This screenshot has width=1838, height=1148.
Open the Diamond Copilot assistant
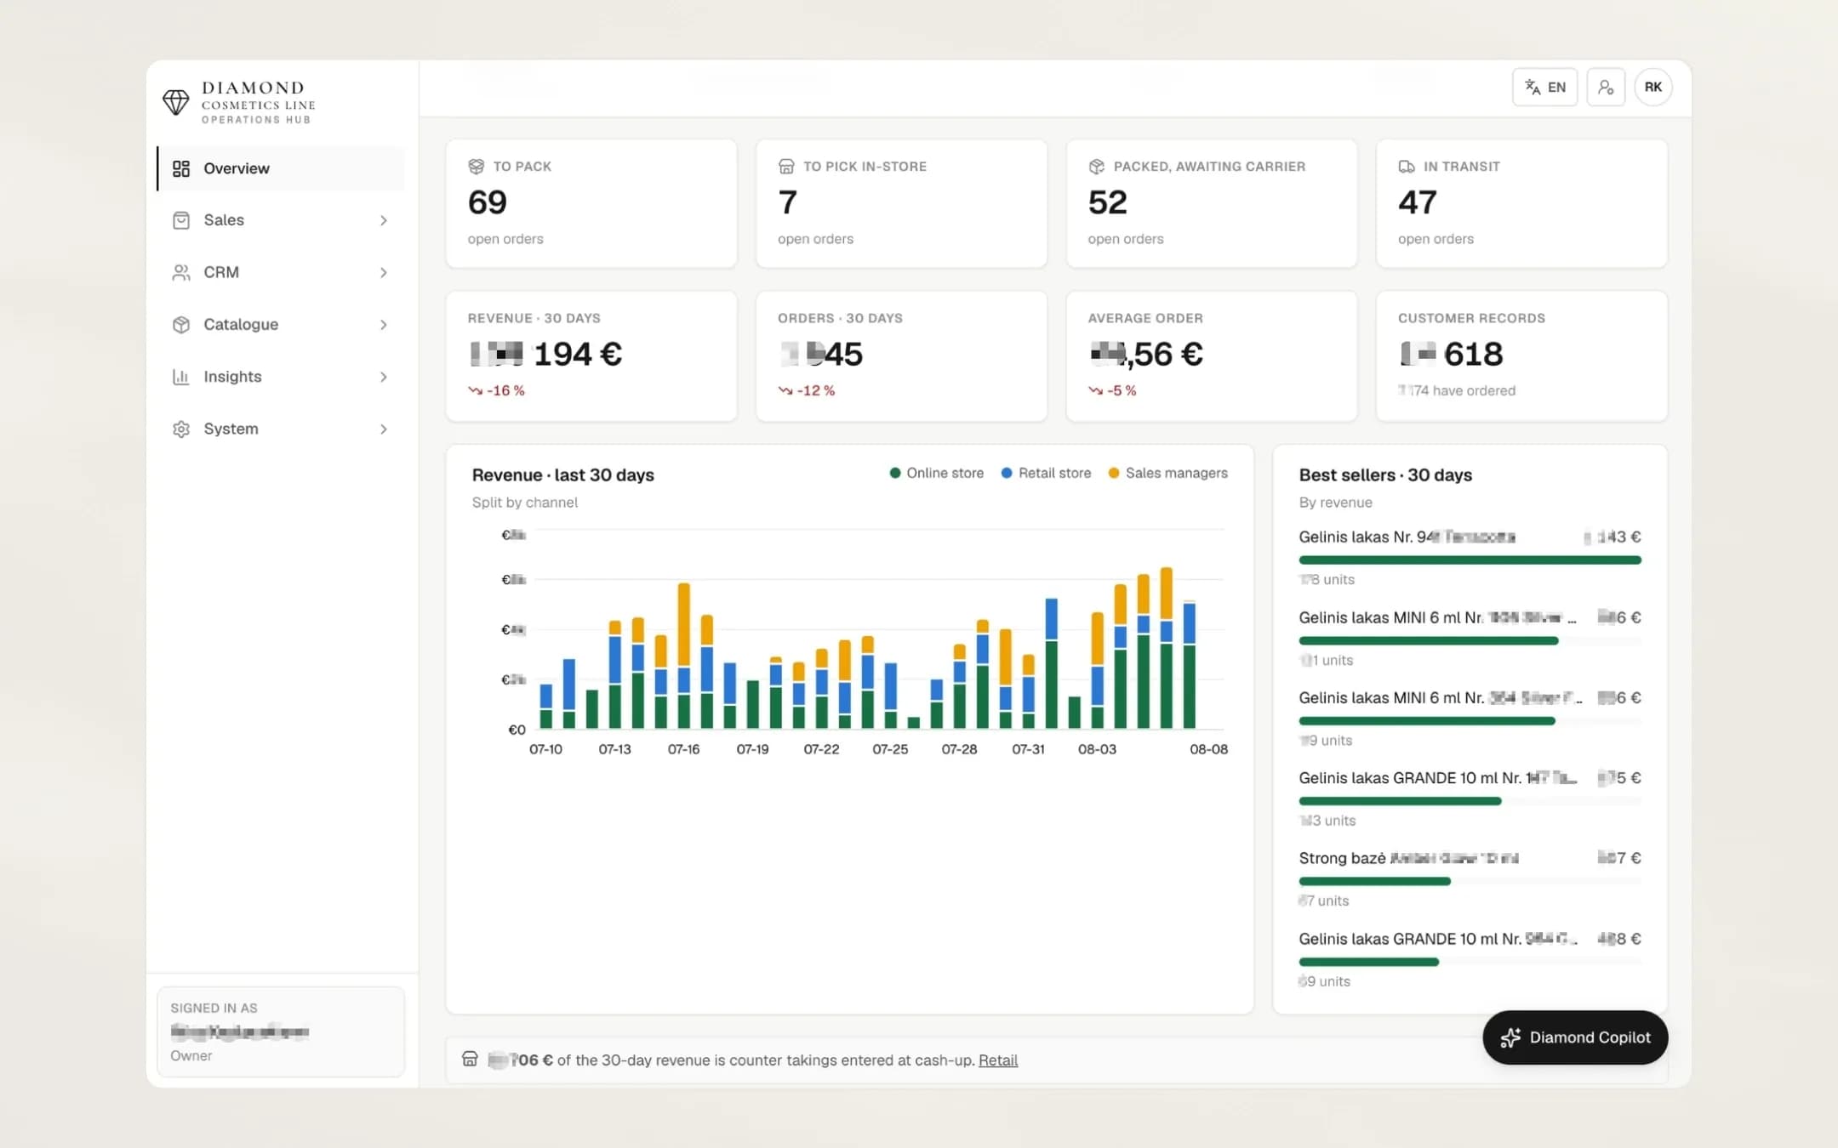click(1575, 1037)
